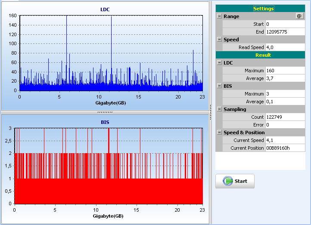
Task: Click the vertical splitter beside the graphs
Action: point(211,112)
